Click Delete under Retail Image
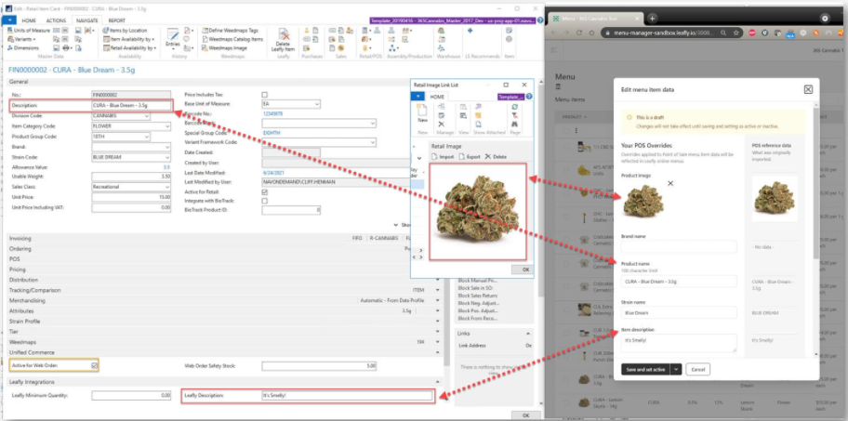The height and width of the screenshot is (421, 848). click(x=496, y=157)
